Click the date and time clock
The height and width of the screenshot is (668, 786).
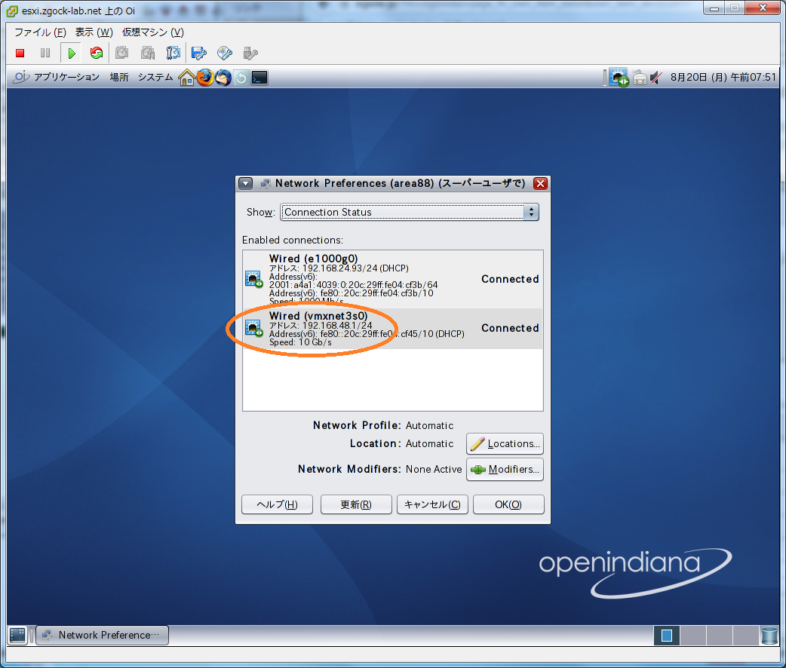[723, 77]
